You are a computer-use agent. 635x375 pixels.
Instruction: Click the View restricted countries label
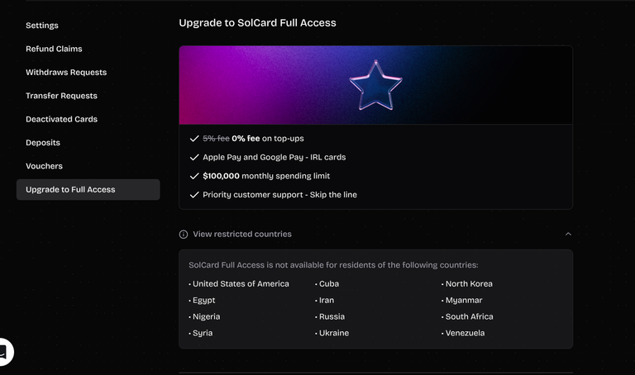(242, 234)
